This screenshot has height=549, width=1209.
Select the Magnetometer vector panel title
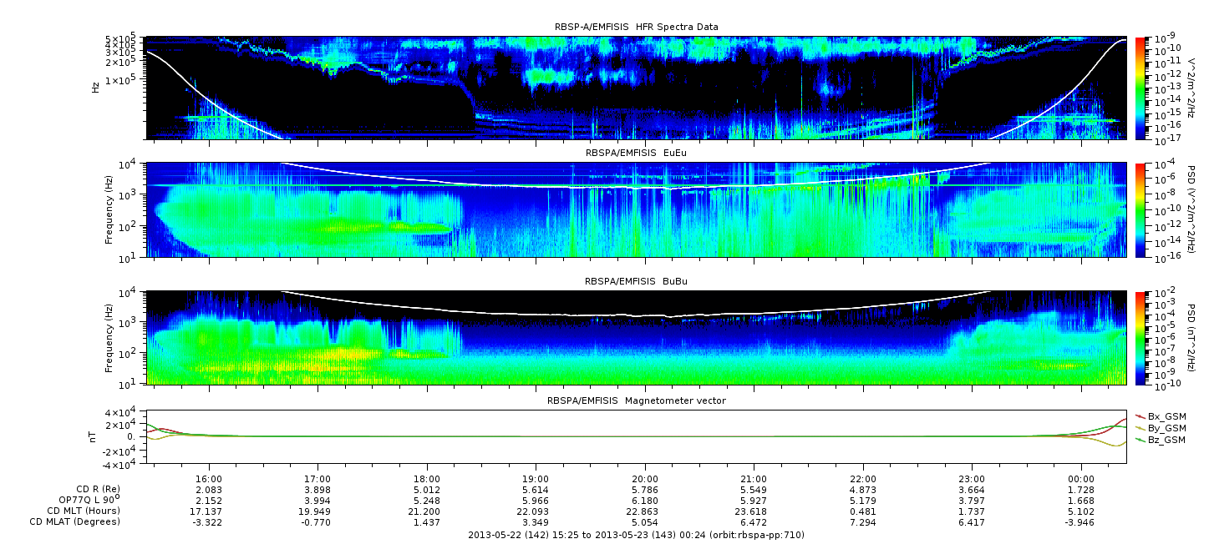point(636,400)
